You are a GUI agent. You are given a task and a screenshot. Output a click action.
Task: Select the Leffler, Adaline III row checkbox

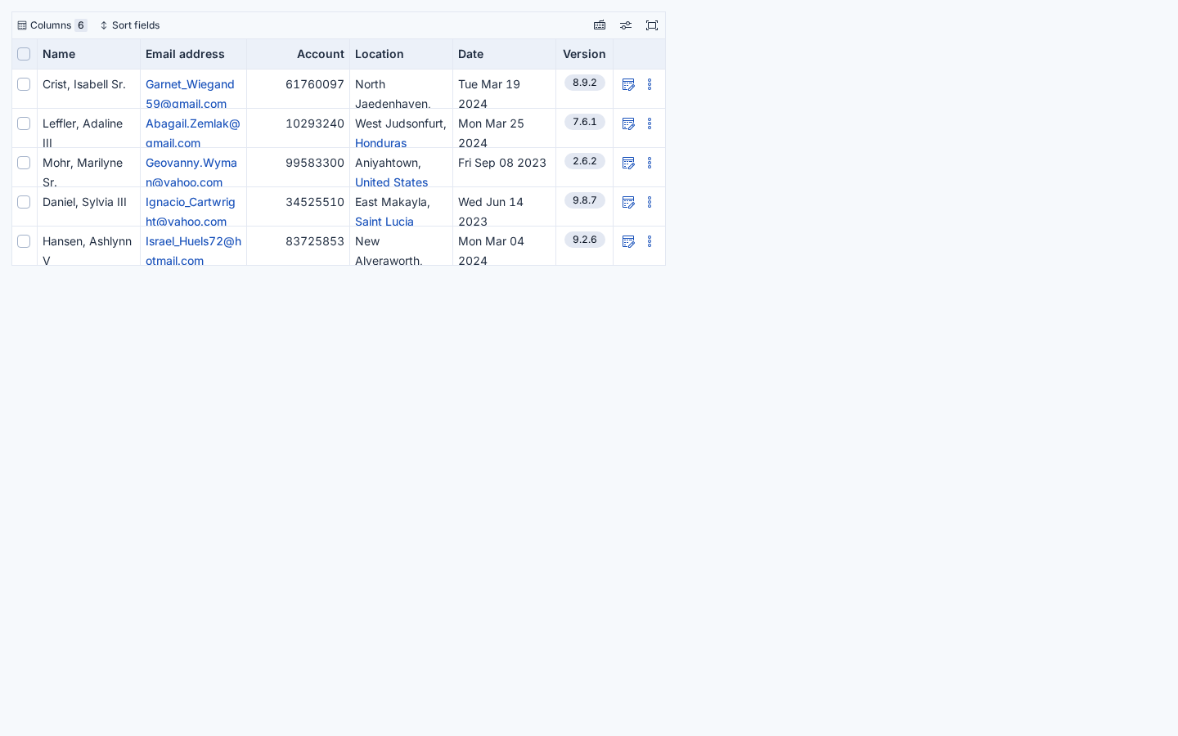(24, 123)
